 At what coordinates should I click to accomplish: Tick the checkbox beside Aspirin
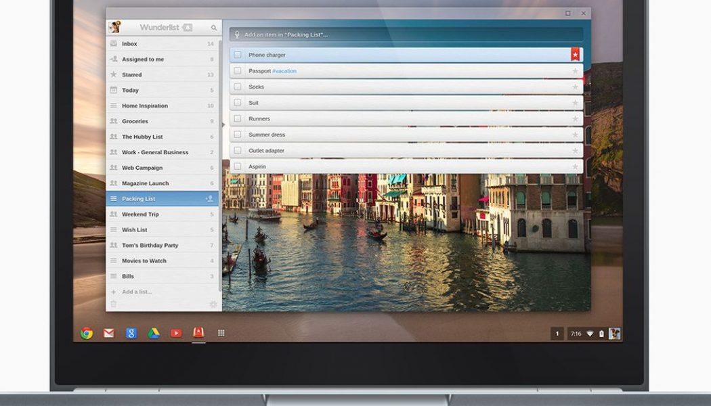pos(237,166)
